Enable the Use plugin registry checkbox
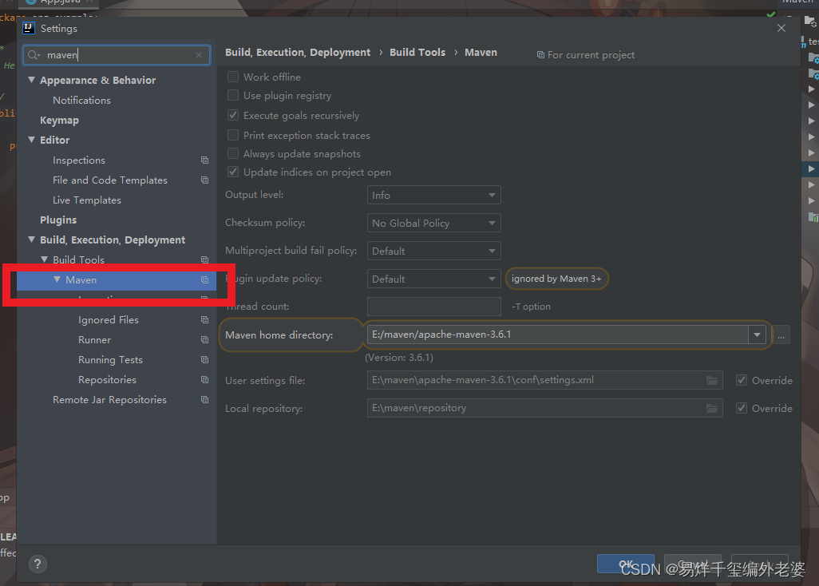Screen dimensions: 819x586 click(x=233, y=95)
